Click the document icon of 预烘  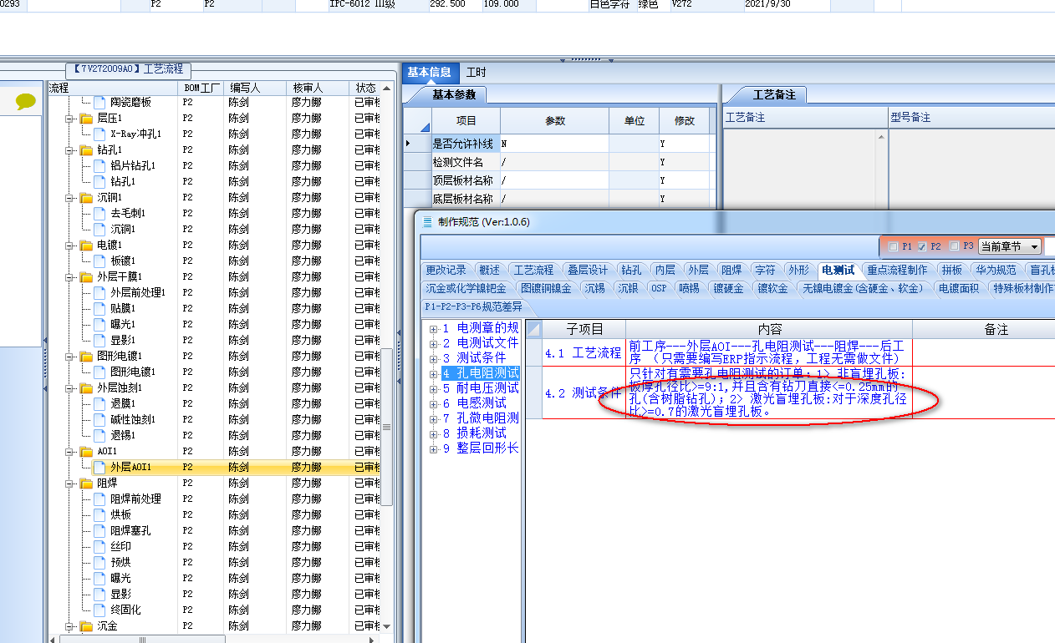pos(99,562)
